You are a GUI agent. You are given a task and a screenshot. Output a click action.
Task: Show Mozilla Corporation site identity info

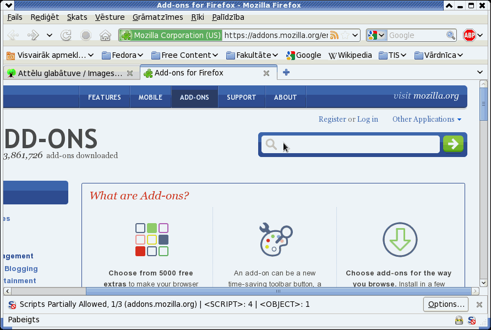pos(171,35)
